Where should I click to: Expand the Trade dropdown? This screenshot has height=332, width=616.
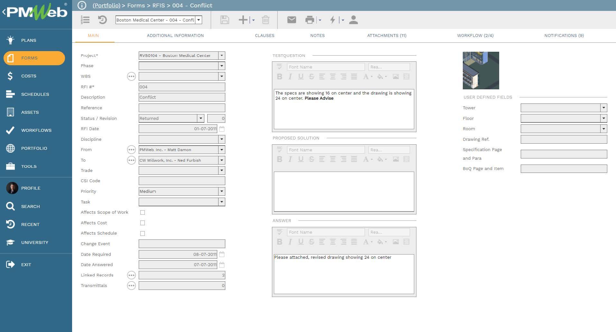[222, 171]
